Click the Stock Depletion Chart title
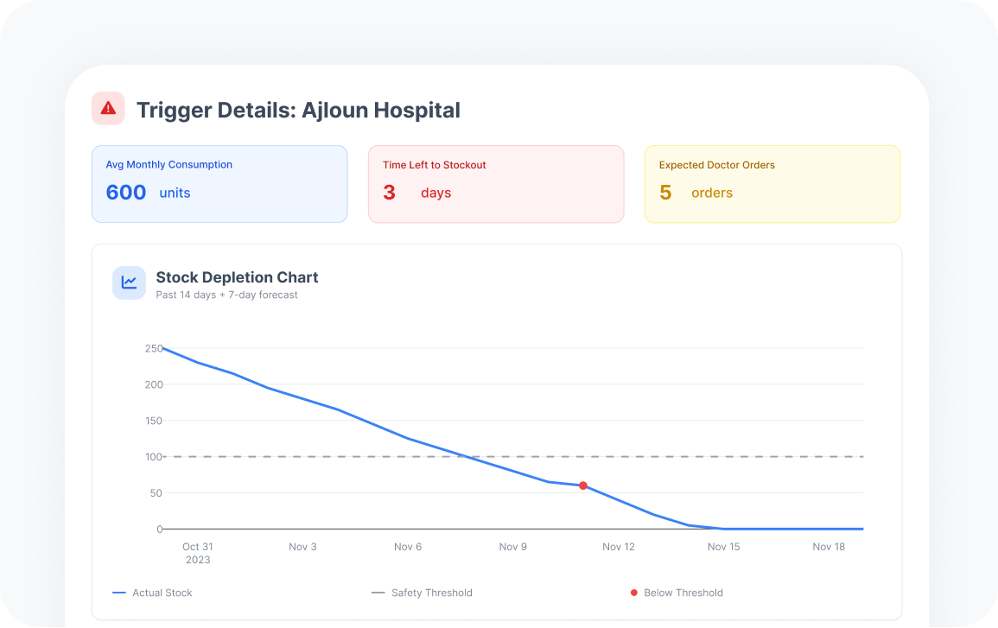Image resolution: width=998 pixels, height=628 pixels. [237, 277]
